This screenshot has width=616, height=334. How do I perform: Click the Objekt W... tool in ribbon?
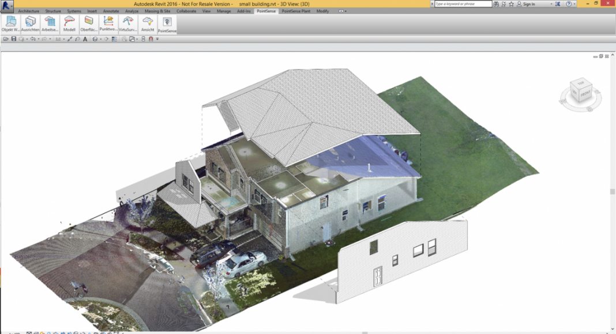[x=10, y=24]
